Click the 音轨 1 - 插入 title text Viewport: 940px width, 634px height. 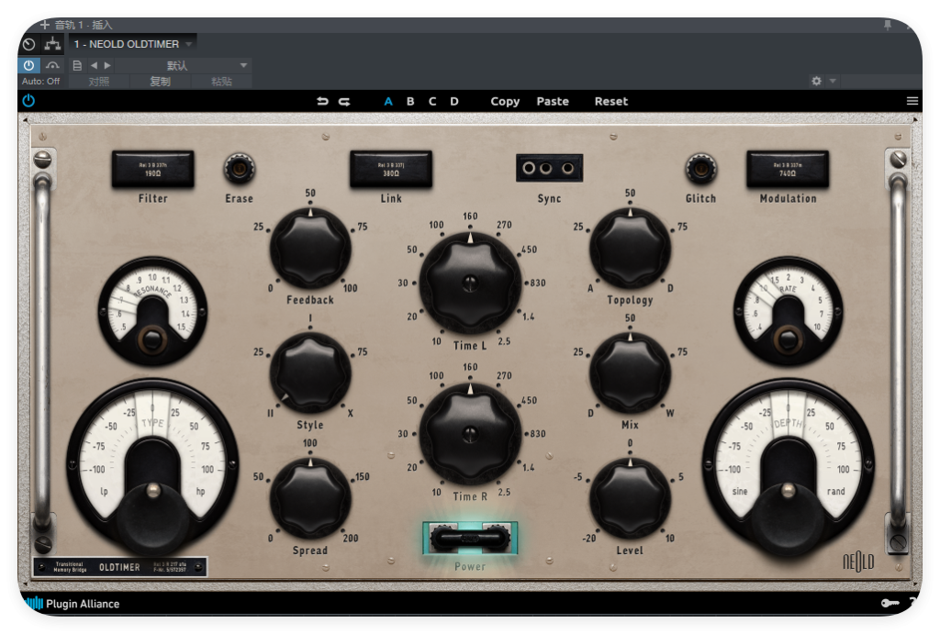[x=84, y=25]
